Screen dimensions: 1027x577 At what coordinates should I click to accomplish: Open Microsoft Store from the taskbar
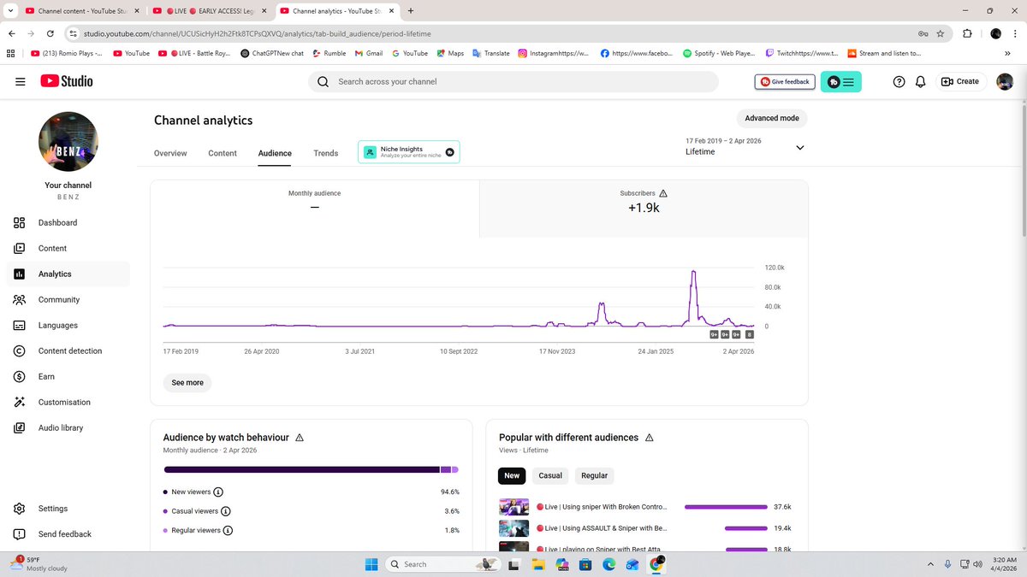click(585, 564)
